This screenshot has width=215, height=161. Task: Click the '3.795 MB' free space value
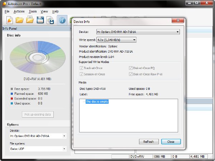coord(44,89)
